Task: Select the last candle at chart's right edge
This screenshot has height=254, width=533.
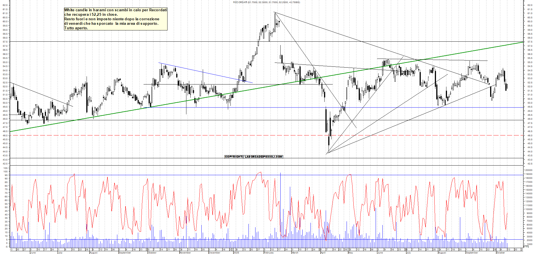Action: [507, 86]
